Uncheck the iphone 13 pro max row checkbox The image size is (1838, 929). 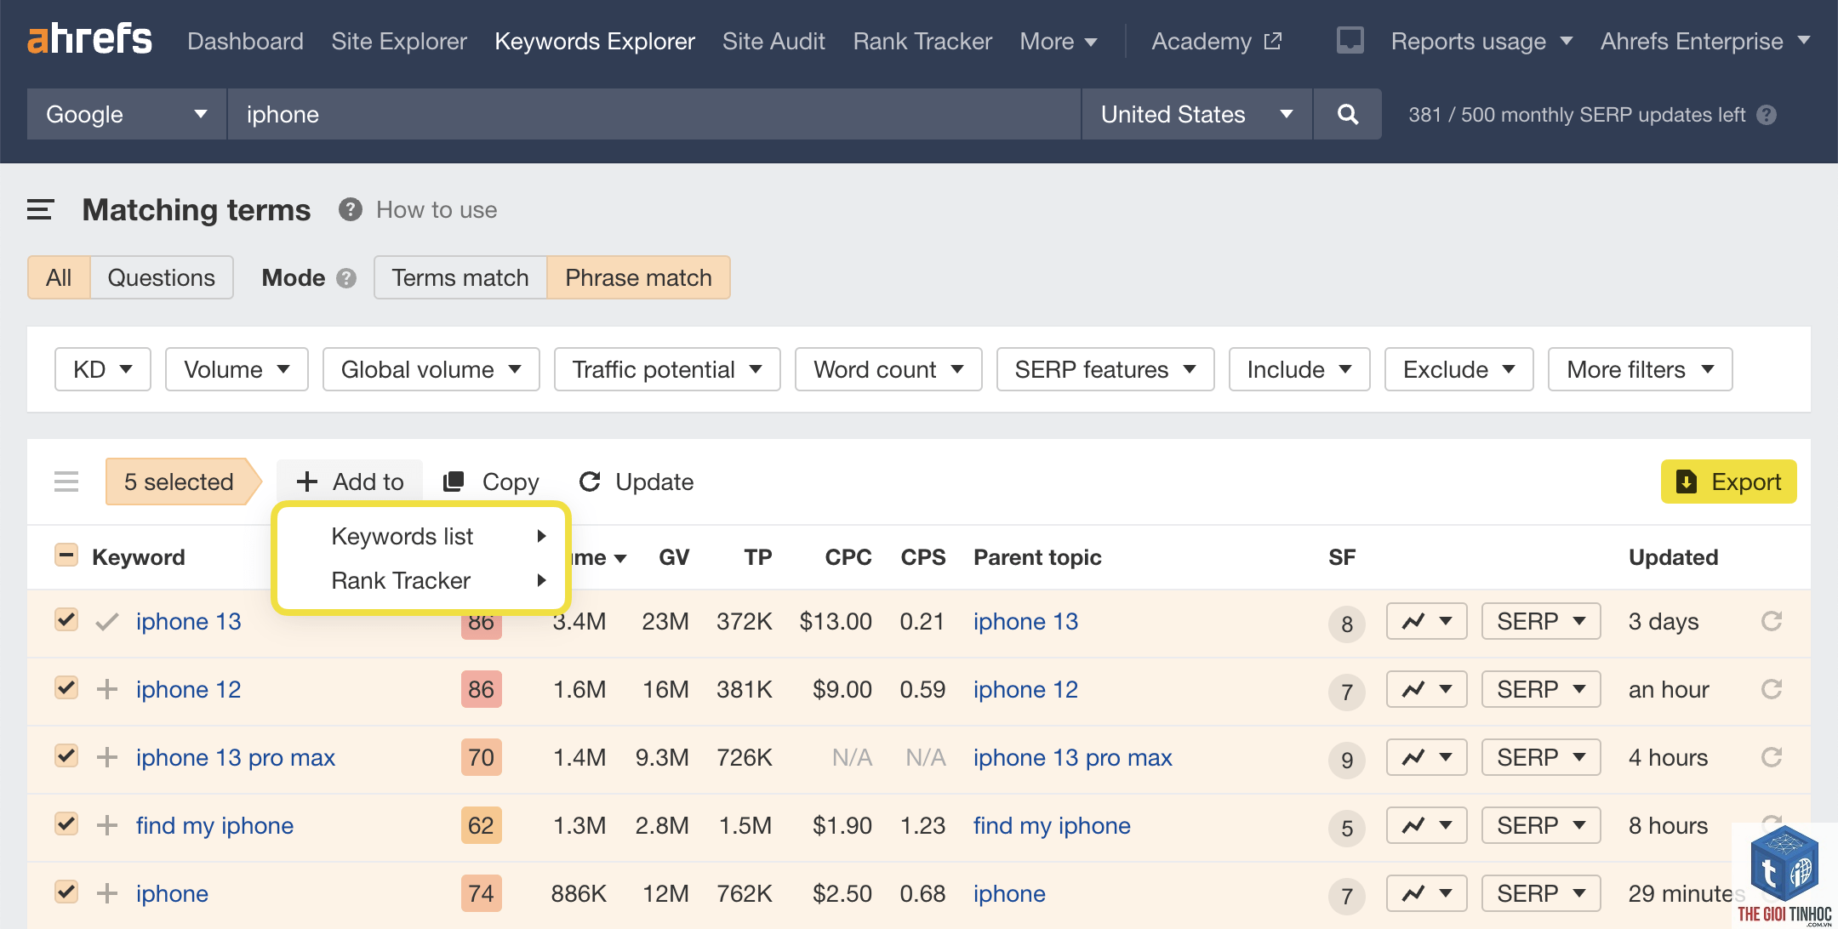[66, 755]
